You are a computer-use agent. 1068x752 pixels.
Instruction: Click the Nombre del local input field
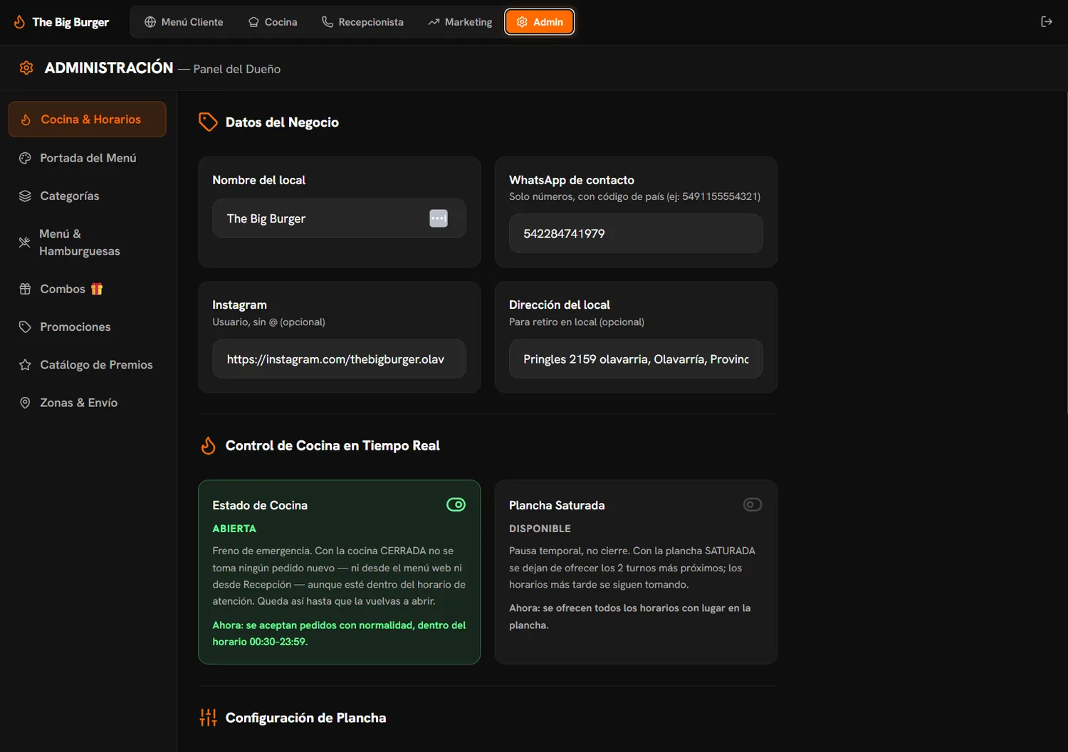(x=339, y=218)
